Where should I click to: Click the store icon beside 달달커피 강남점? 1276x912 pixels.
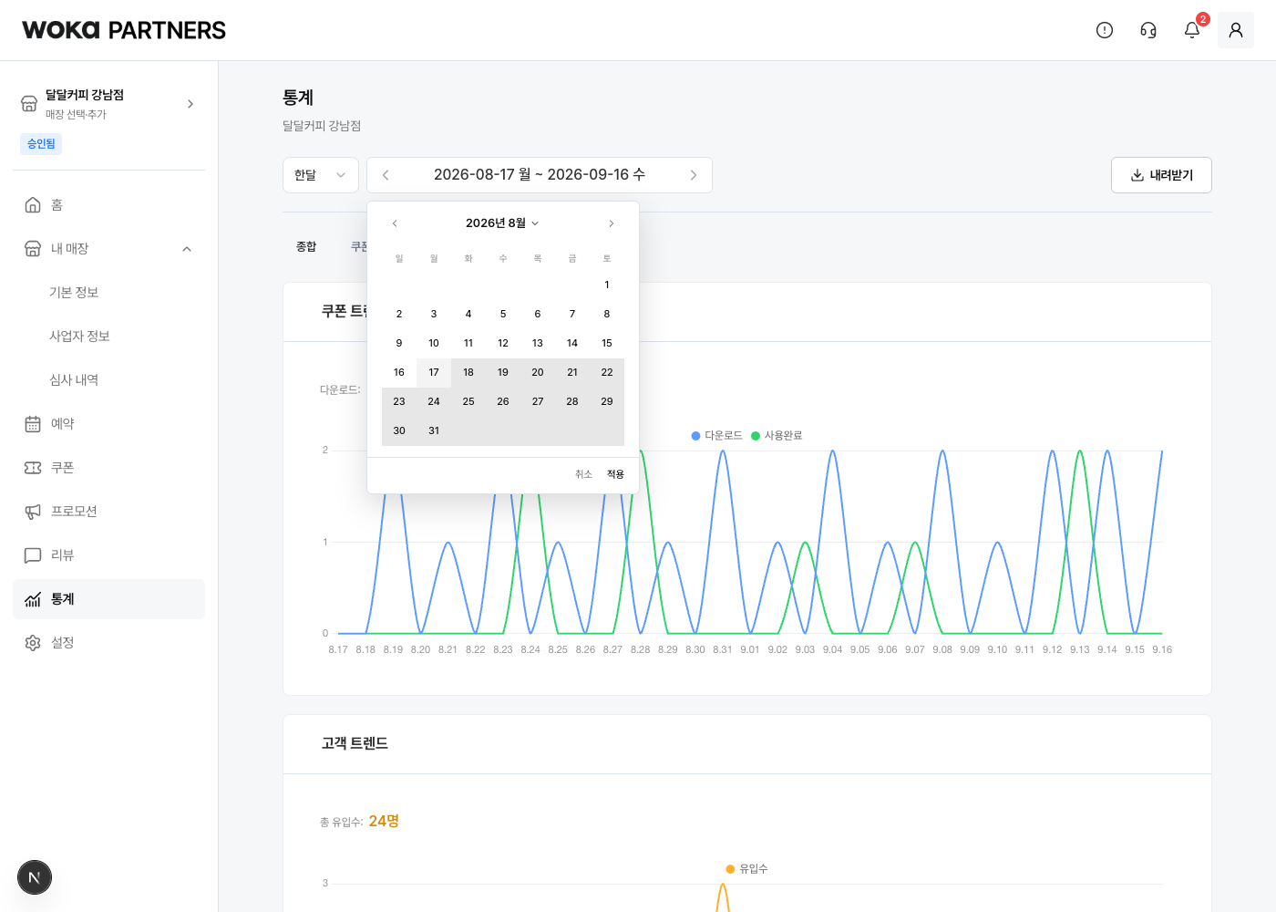[29, 104]
